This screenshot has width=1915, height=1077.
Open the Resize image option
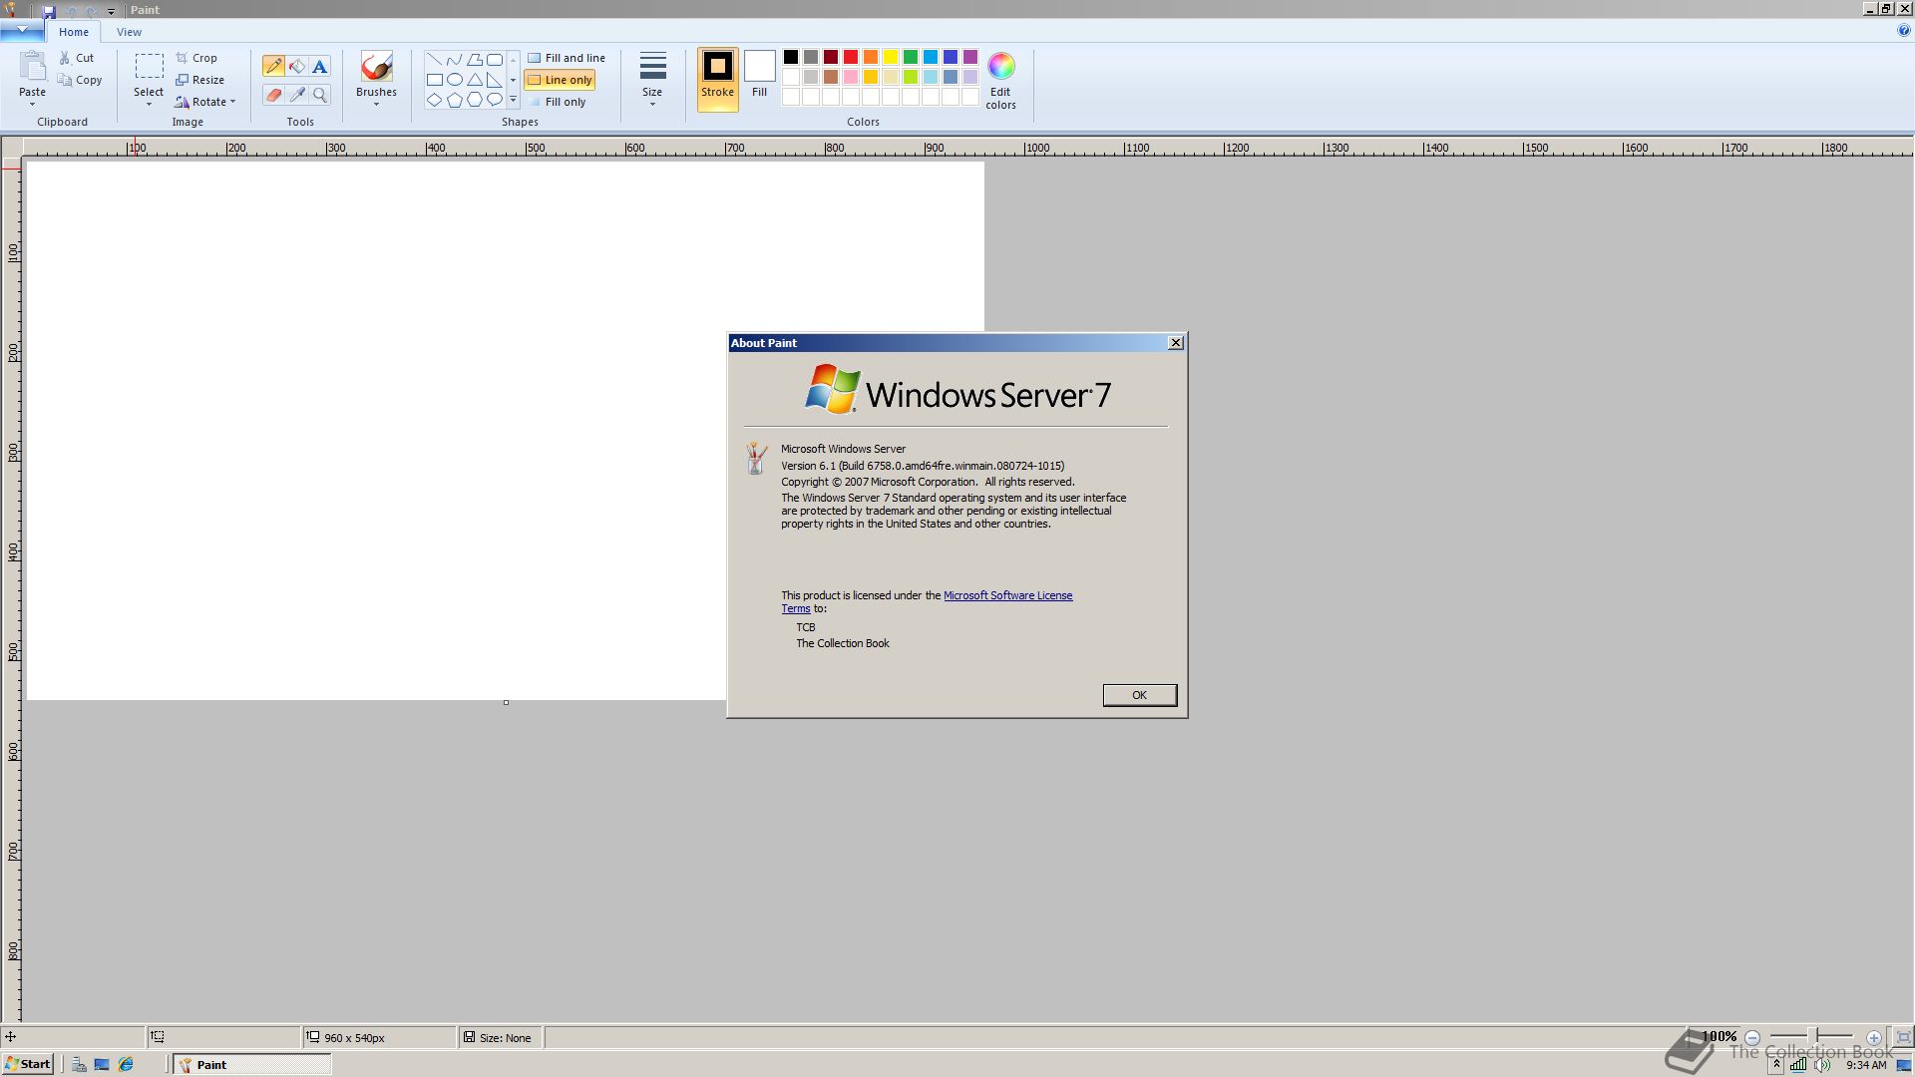coord(199,80)
